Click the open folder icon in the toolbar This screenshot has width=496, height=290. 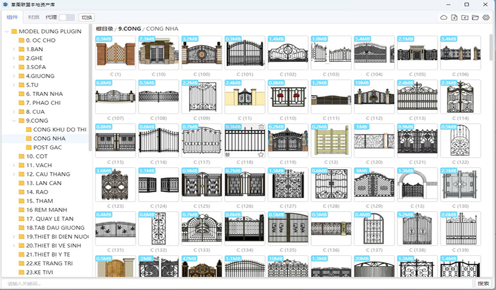(x=475, y=17)
